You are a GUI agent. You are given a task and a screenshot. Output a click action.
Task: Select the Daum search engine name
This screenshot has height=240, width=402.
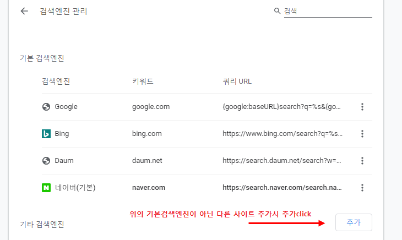(x=64, y=161)
